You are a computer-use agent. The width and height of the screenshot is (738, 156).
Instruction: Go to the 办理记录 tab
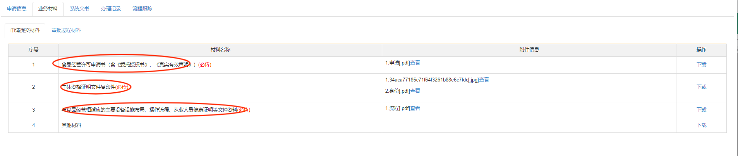pyautogui.click(x=111, y=8)
